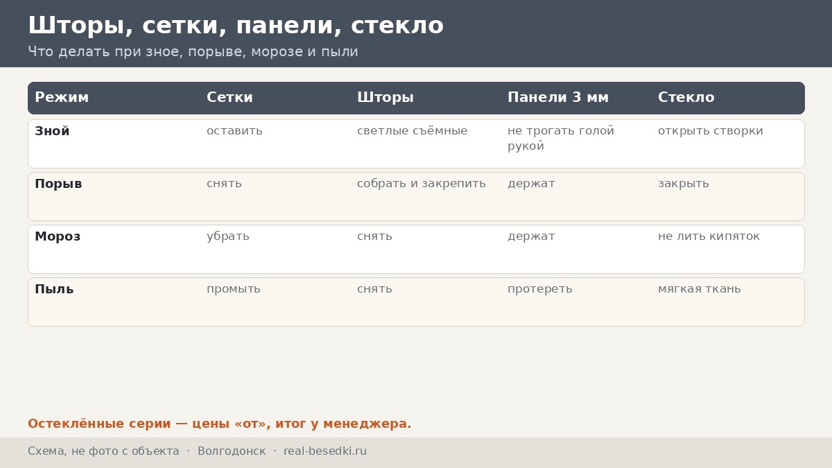Click the cell 'промыть'
The height and width of the screenshot is (468, 832).
[234, 289]
